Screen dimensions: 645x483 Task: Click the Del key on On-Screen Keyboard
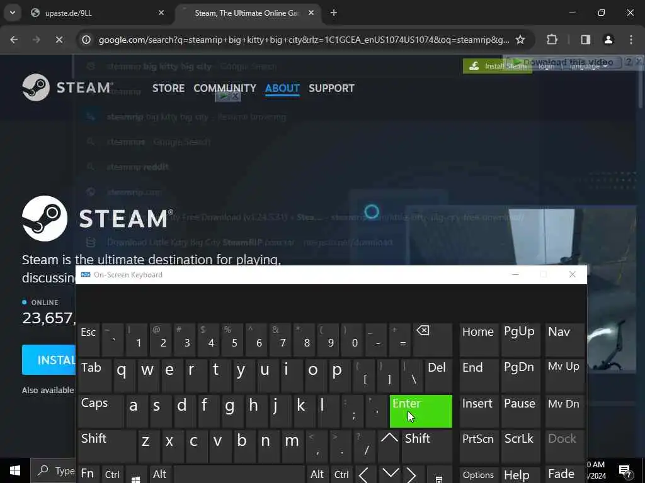438,375
